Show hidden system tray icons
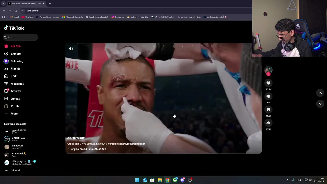 coord(287,180)
